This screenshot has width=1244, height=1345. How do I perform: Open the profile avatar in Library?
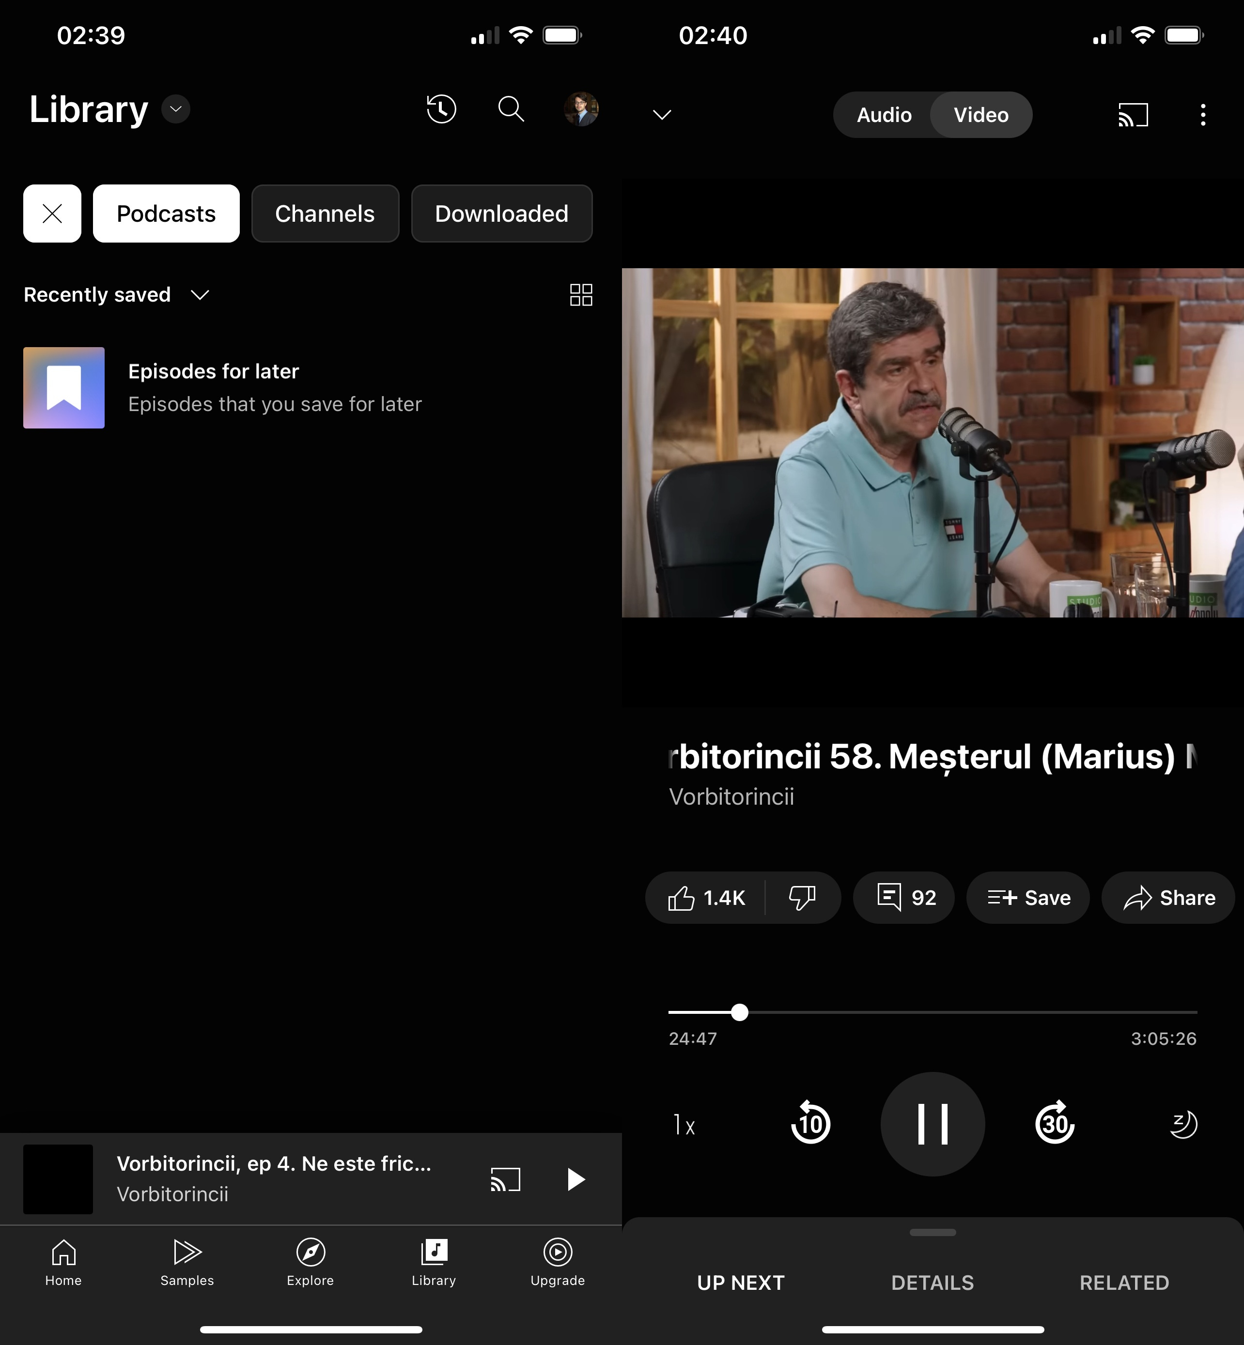coord(581,109)
